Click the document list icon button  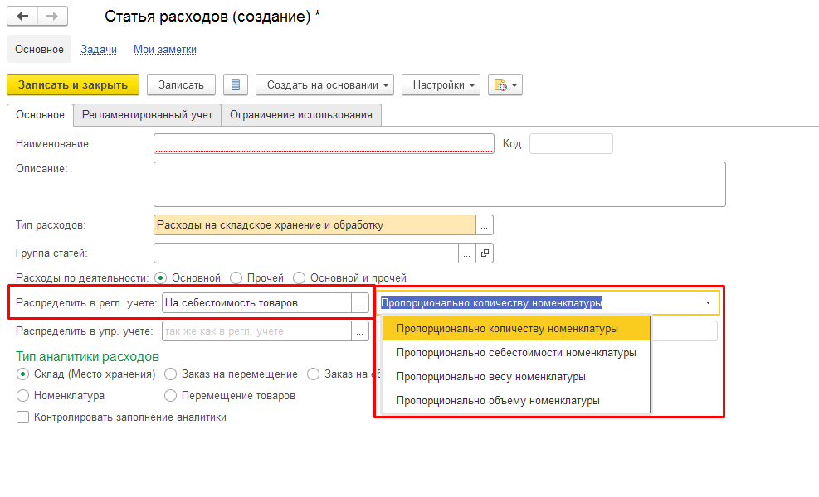click(x=236, y=84)
